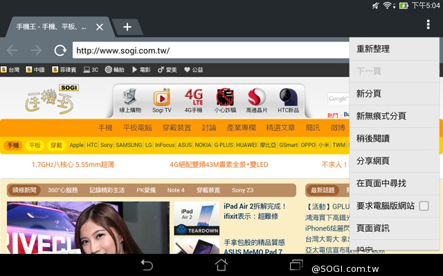Open the 小心詐騙 warning icon
Viewport: 443px width, 276px height.
[x=225, y=101]
